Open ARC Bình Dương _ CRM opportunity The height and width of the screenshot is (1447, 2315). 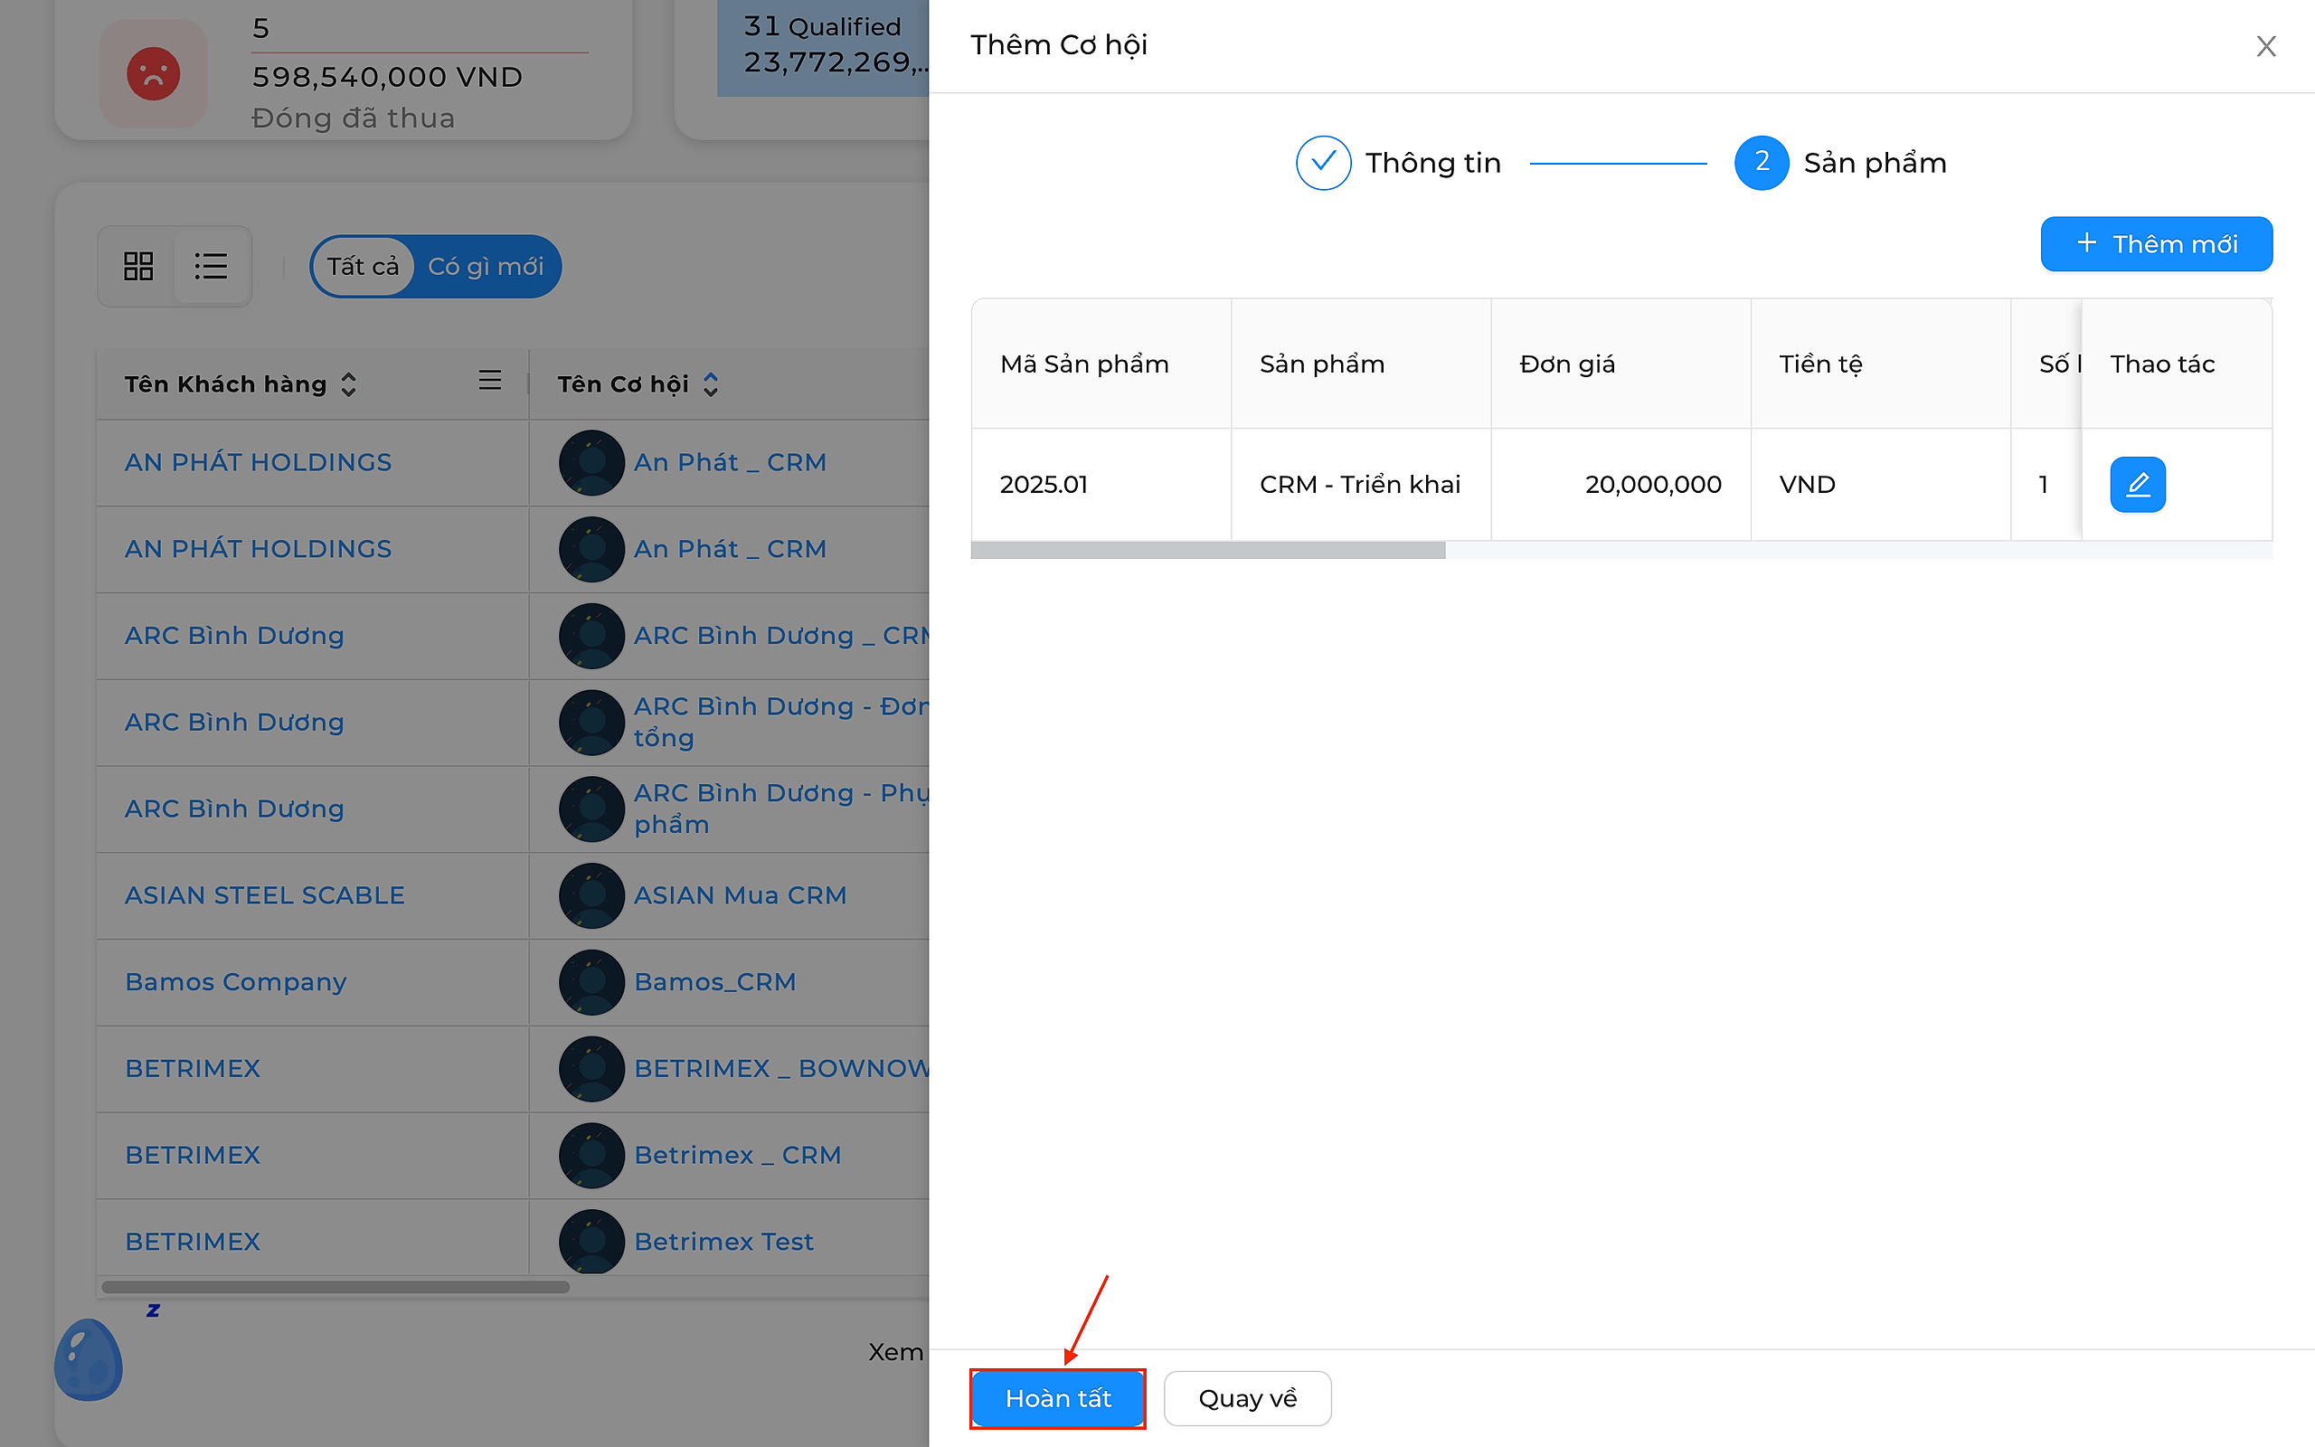pyautogui.click(x=780, y=636)
